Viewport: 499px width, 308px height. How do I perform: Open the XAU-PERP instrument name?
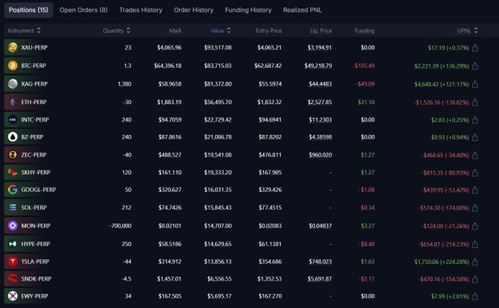point(34,48)
